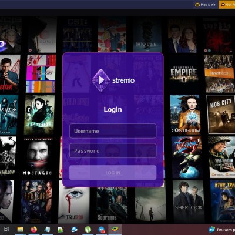Screen dimensions: 235x235
Task: Open Internet Explorer from the taskbar
Action: [74, 230]
